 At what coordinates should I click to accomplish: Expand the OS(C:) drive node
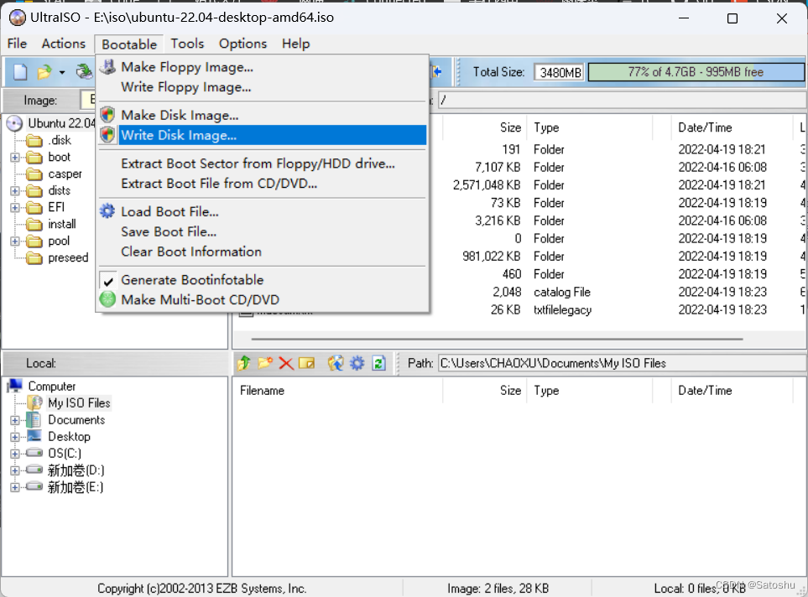(x=15, y=454)
